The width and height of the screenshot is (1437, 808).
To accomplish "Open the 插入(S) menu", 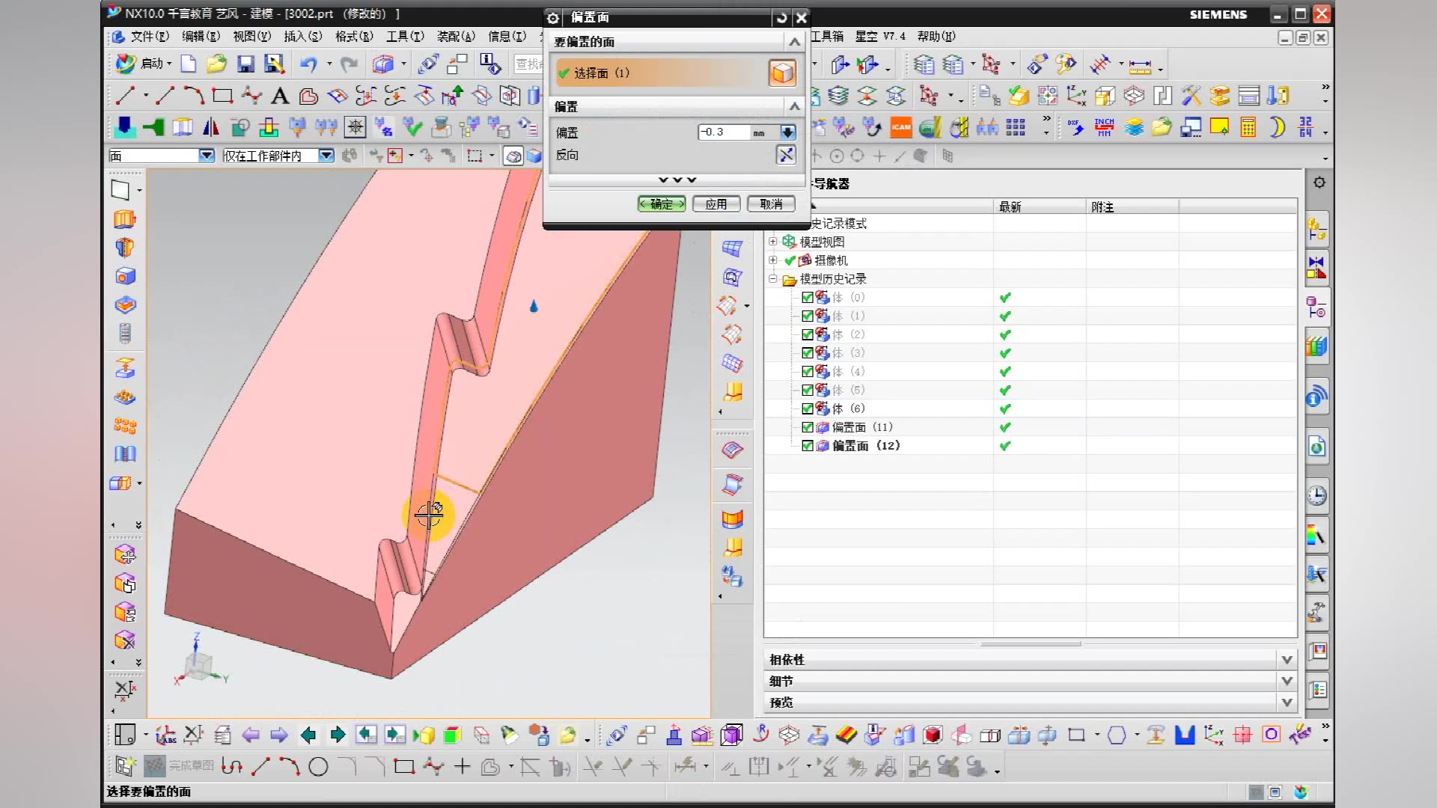I will 302,36.
